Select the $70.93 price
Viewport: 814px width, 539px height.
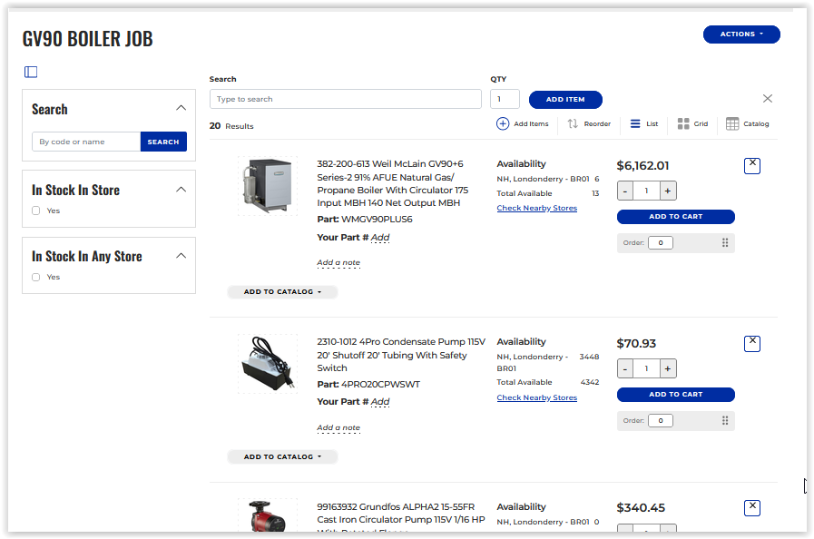pos(636,343)
